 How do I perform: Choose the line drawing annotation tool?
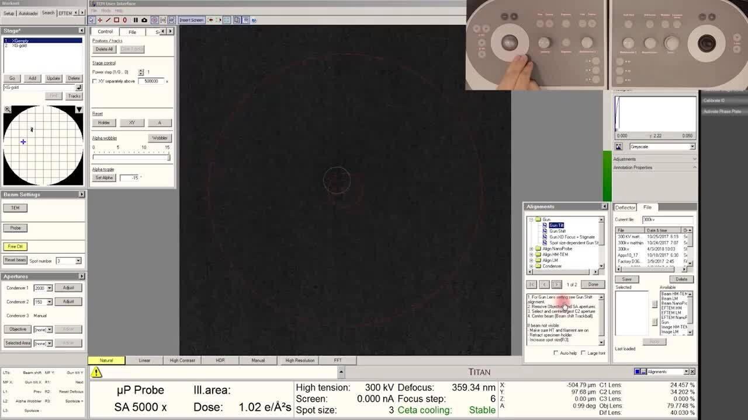click(x=108, y=20)
